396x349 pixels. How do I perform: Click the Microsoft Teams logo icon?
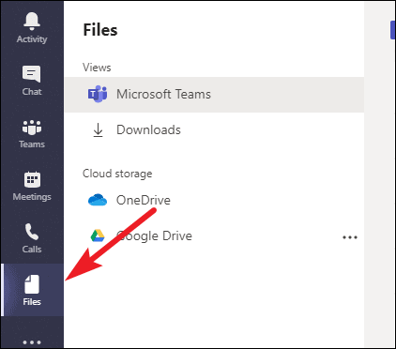click(98, 94)
